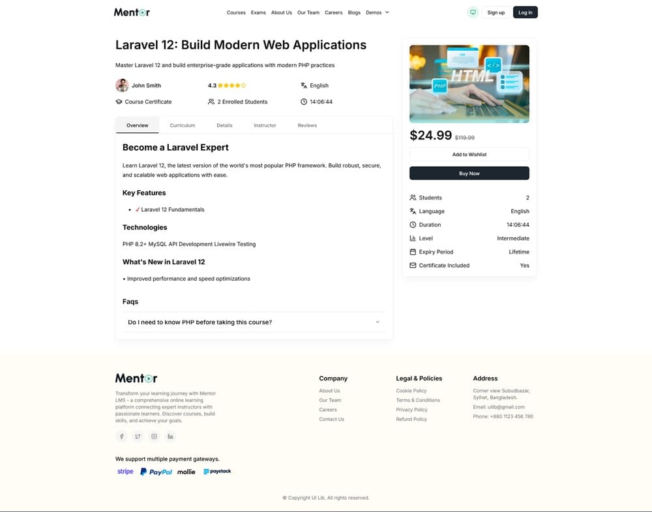
Task: Open the LinkedIn social icon
Action: pos(170,436)
